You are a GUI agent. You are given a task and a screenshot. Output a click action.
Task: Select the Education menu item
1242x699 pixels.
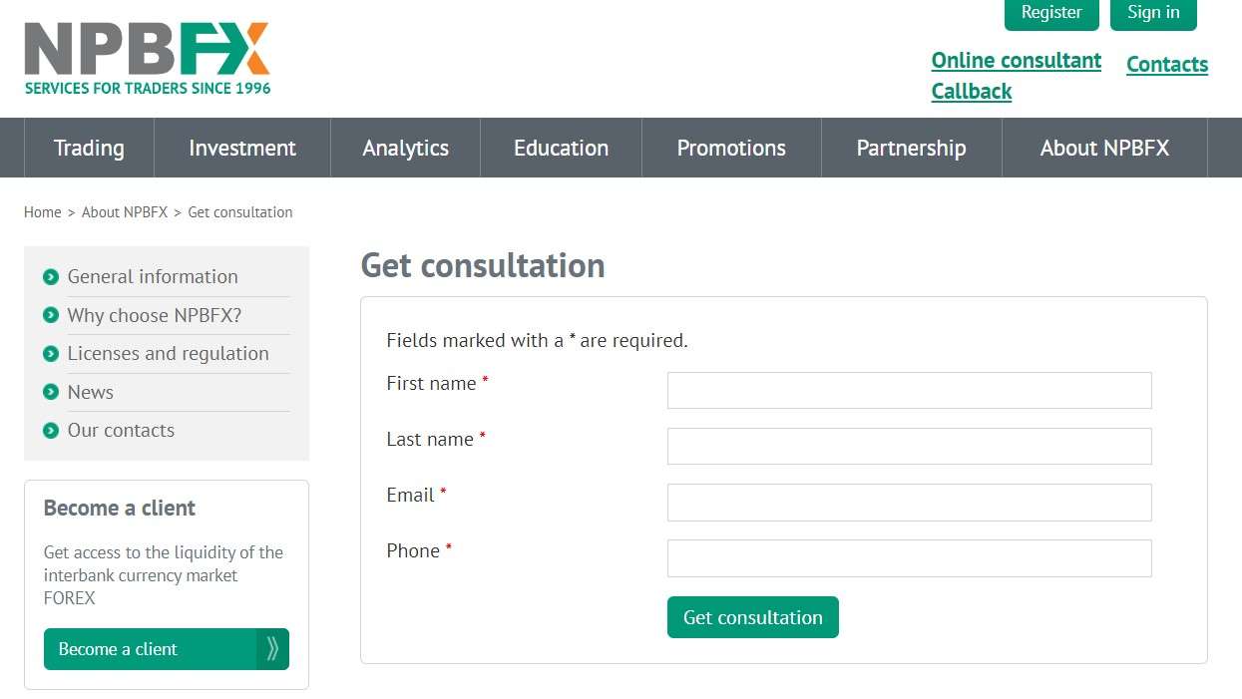(561, 148)
